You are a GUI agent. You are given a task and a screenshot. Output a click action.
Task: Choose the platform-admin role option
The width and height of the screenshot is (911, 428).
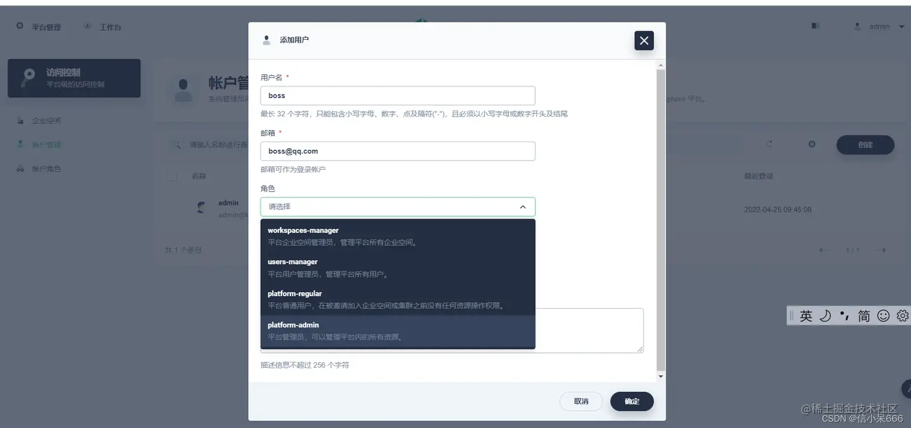coord(398,331)
